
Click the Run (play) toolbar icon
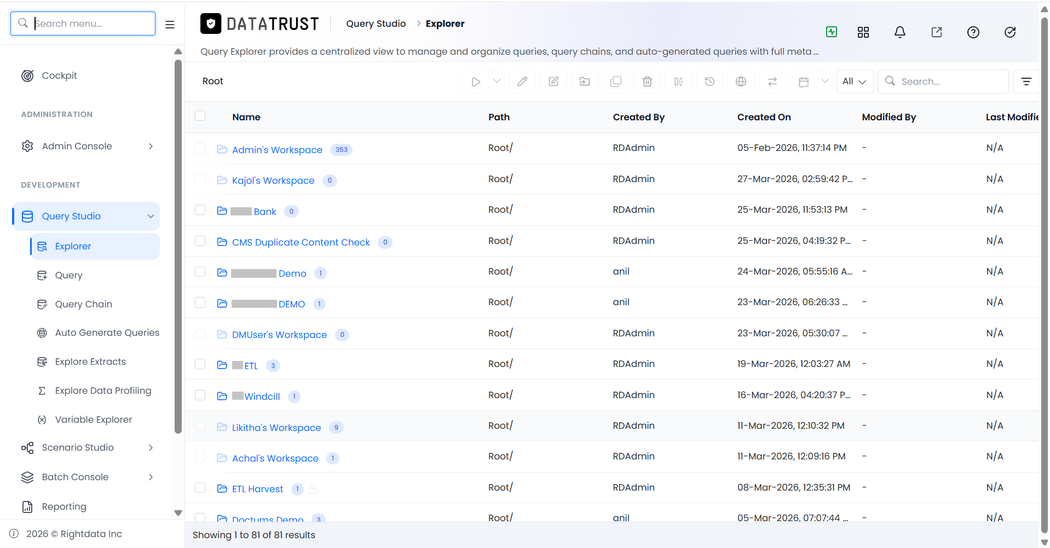(x=476, y=81)
